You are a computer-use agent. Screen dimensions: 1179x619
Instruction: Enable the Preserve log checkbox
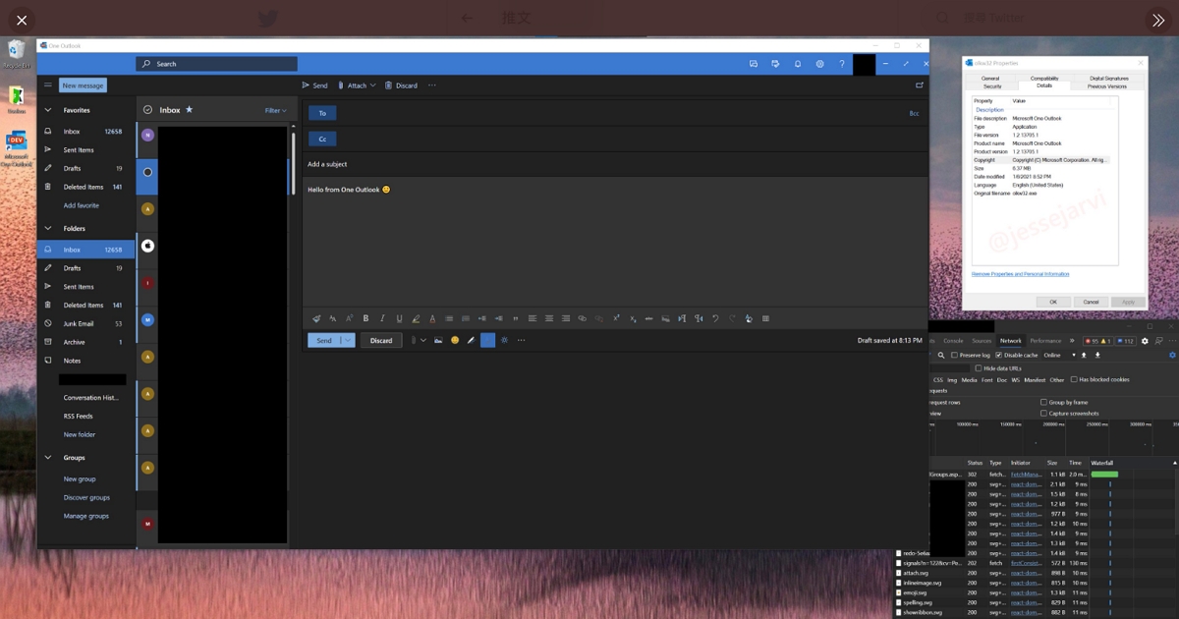coord(954,355)
